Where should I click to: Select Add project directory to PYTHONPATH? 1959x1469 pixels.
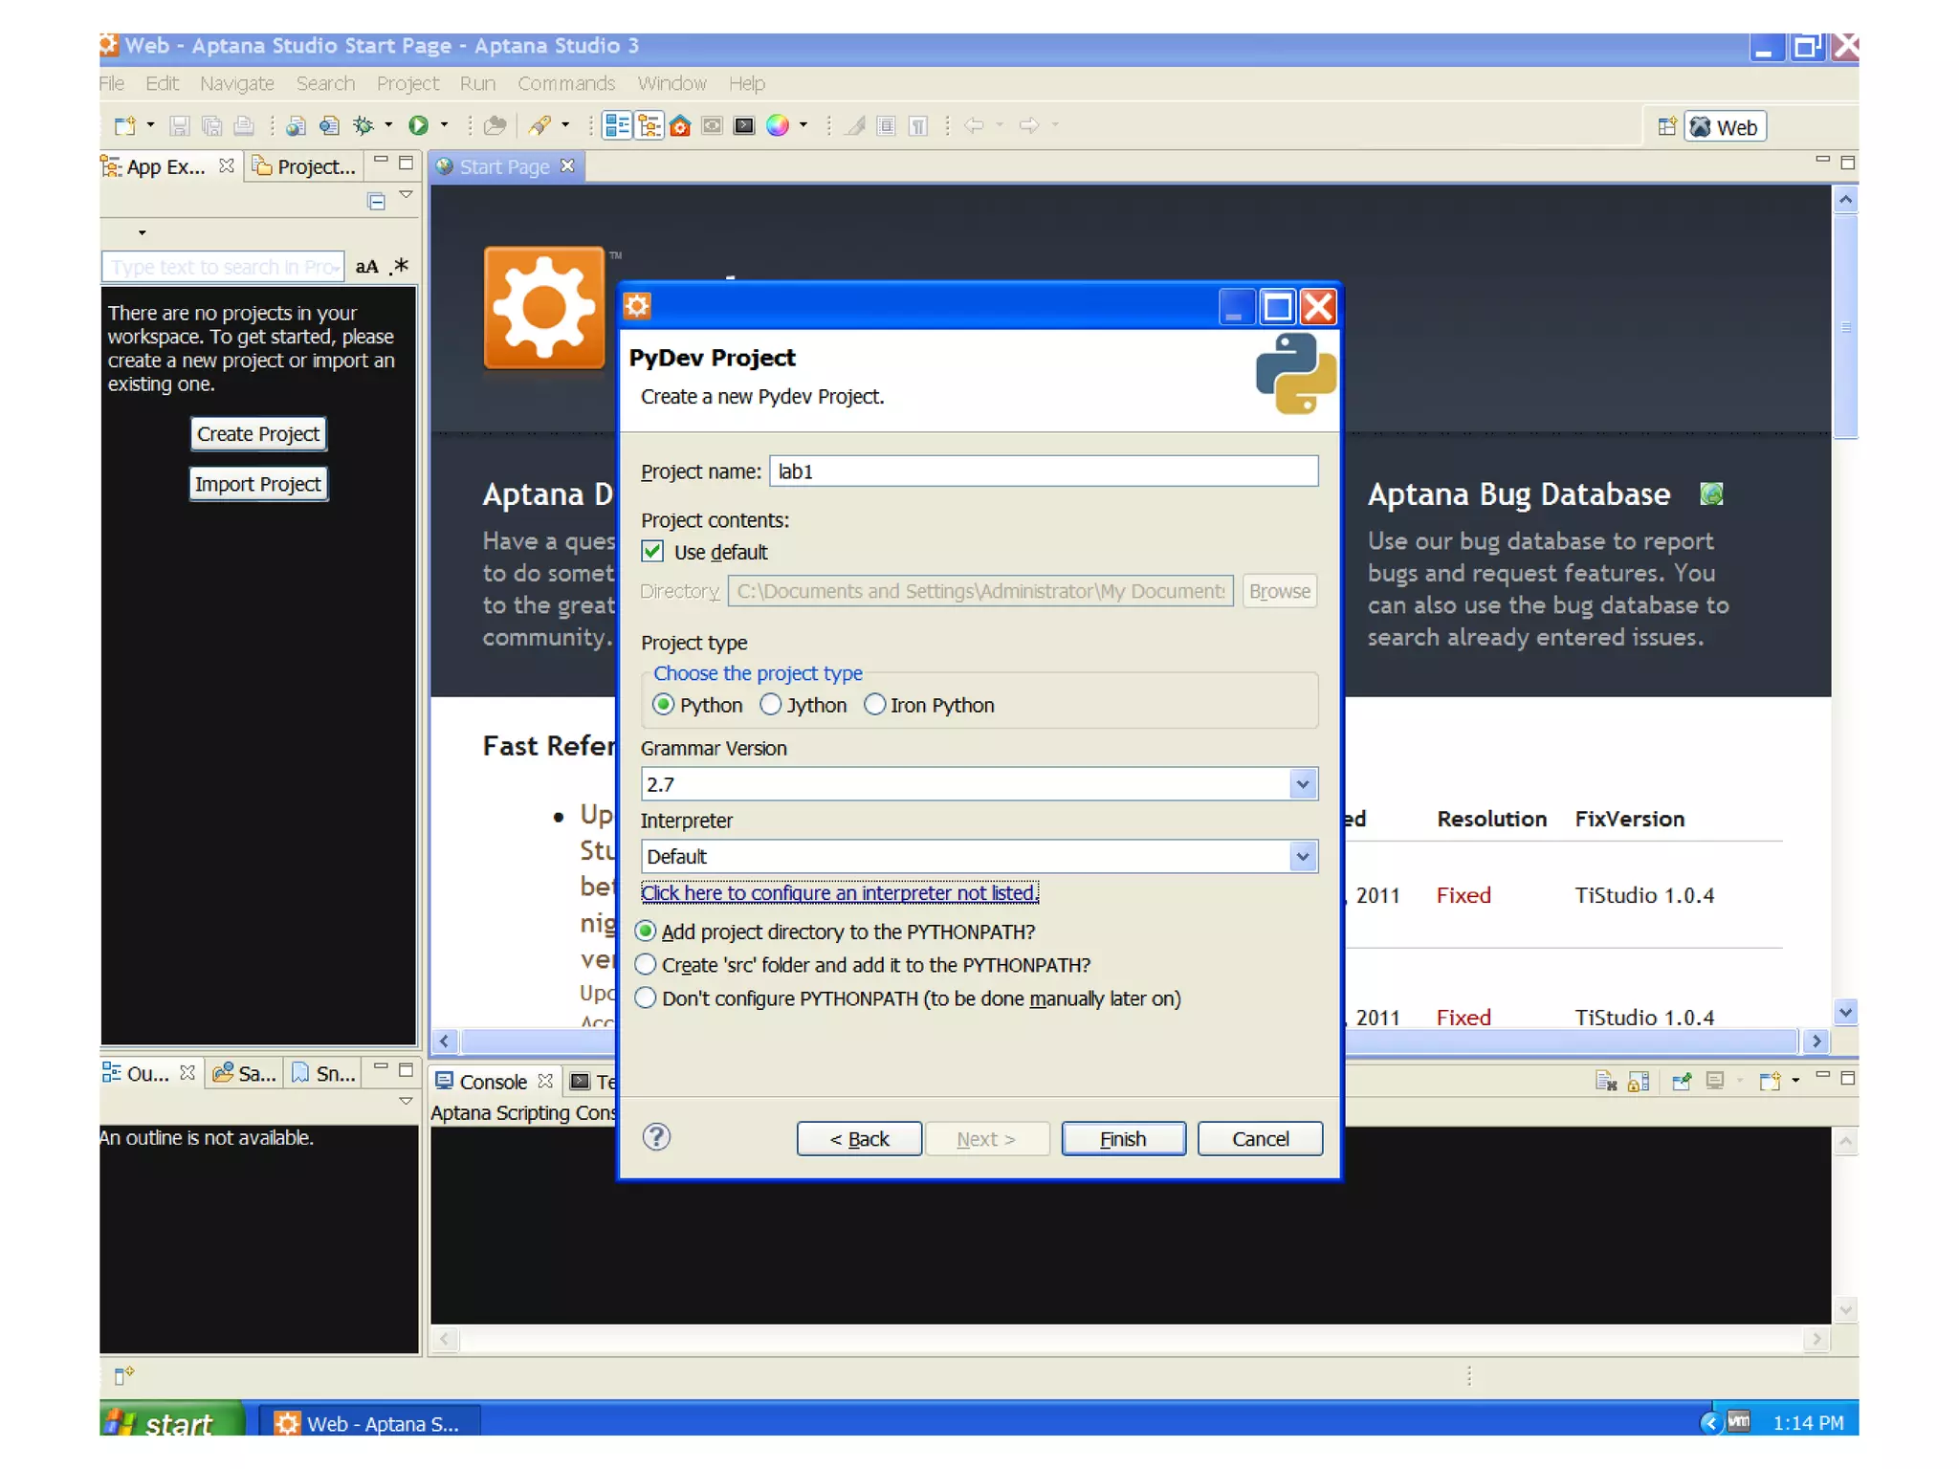[646, 932]
